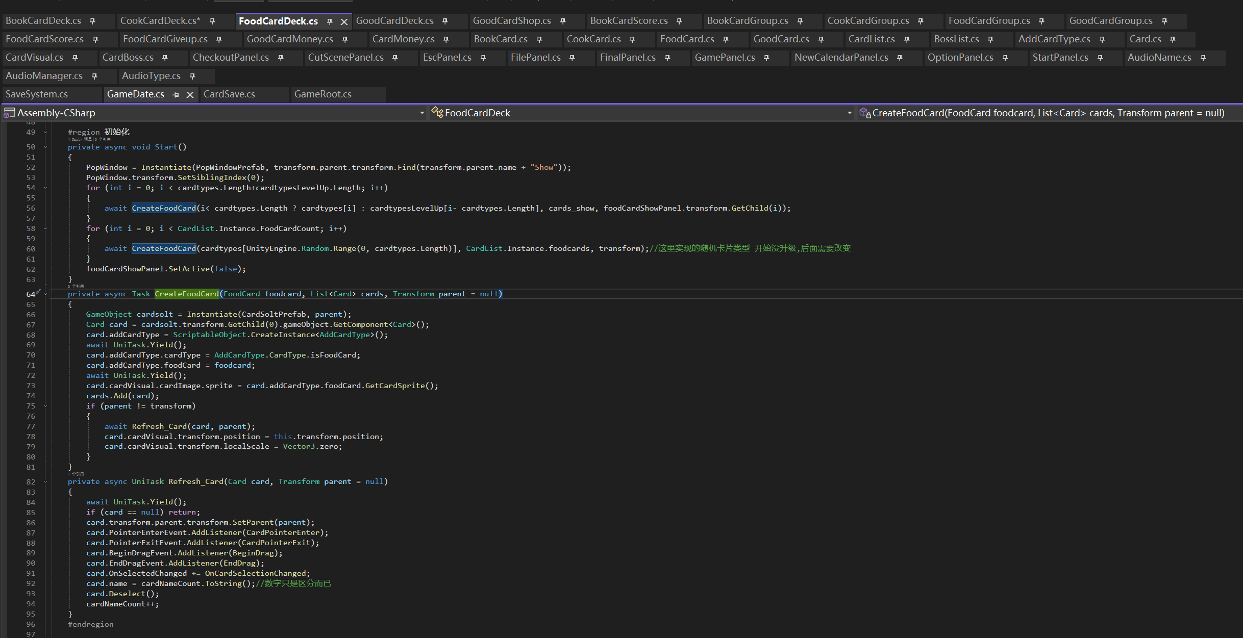Viewport: 1243px width, 638px height.
Task: Click the pin icon on GamePanel.cs tab
Action: (x=766, y=58)
